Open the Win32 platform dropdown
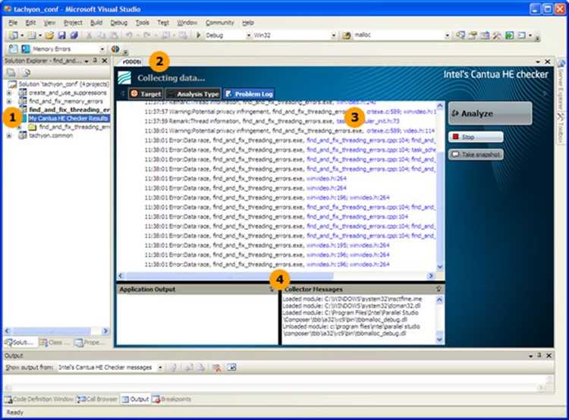 (333, 35)
